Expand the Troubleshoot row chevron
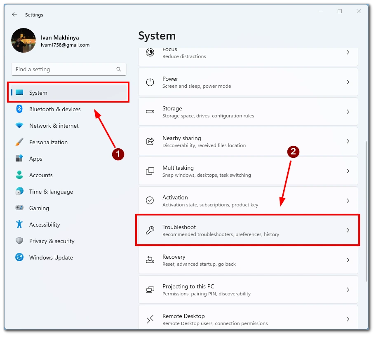 (348, 230)
